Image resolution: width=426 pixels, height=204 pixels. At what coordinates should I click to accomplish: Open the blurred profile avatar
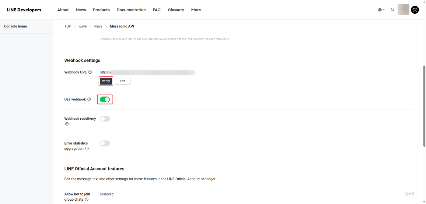click(403, 9)
